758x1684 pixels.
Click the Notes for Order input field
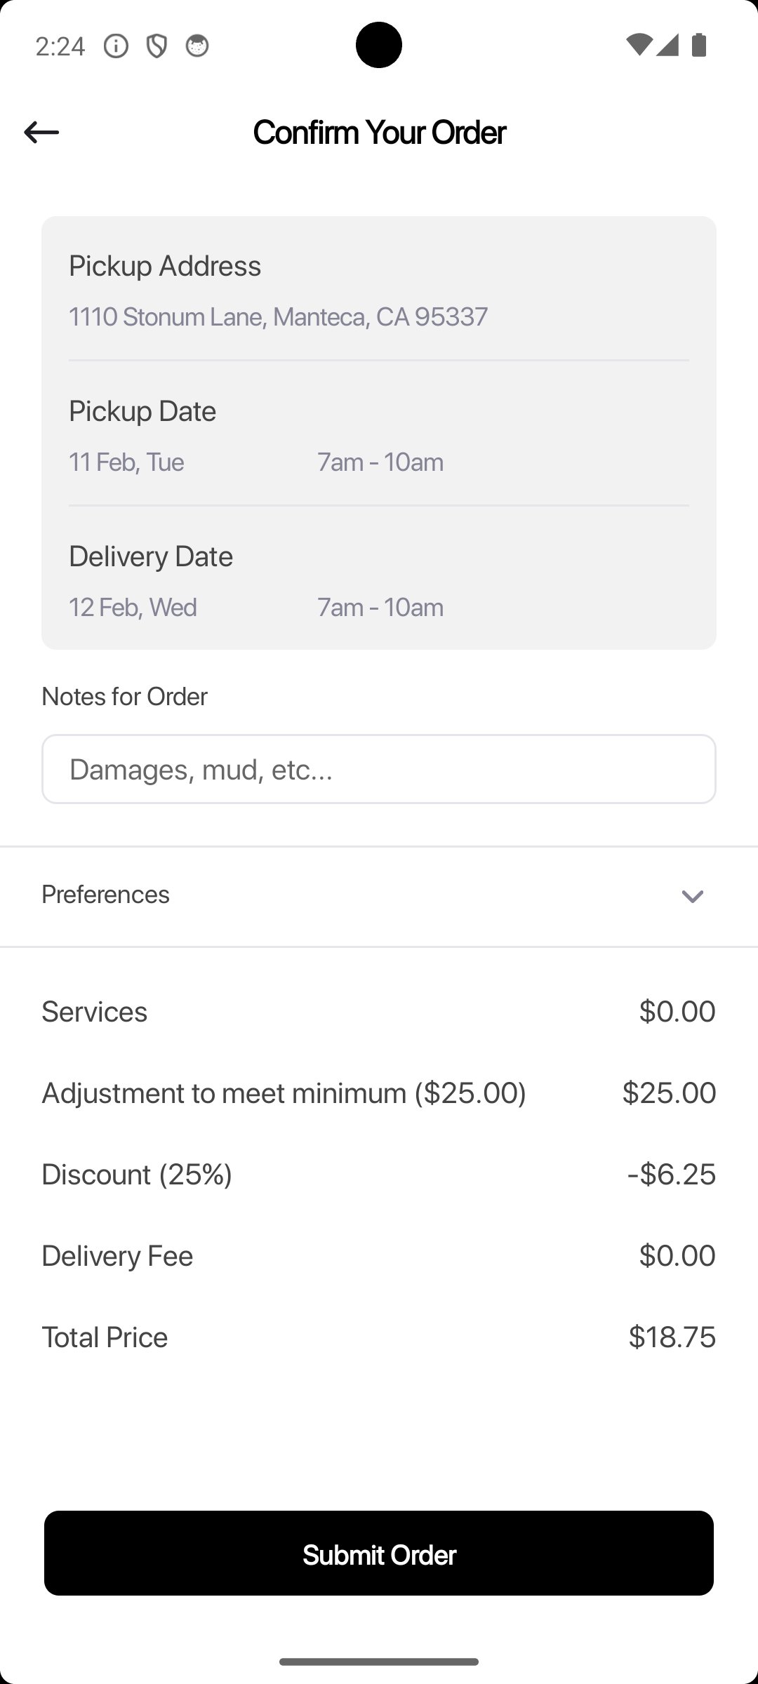point(379,769)
